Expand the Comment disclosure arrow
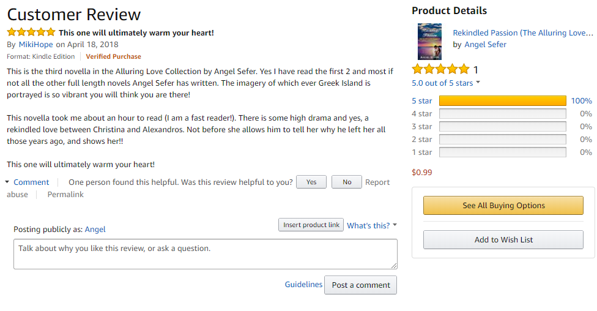 pos(7,182)
